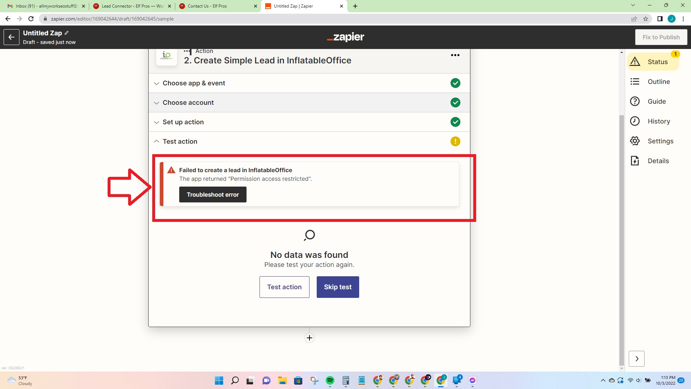Collapse the right sidebar with chevron button
Image resolution: width=691 pixels, height=389 pixels.
(636, 359)
